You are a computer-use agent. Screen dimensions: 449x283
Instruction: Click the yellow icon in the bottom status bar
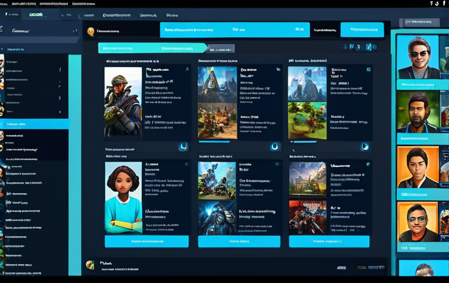[x=90, y=265]
